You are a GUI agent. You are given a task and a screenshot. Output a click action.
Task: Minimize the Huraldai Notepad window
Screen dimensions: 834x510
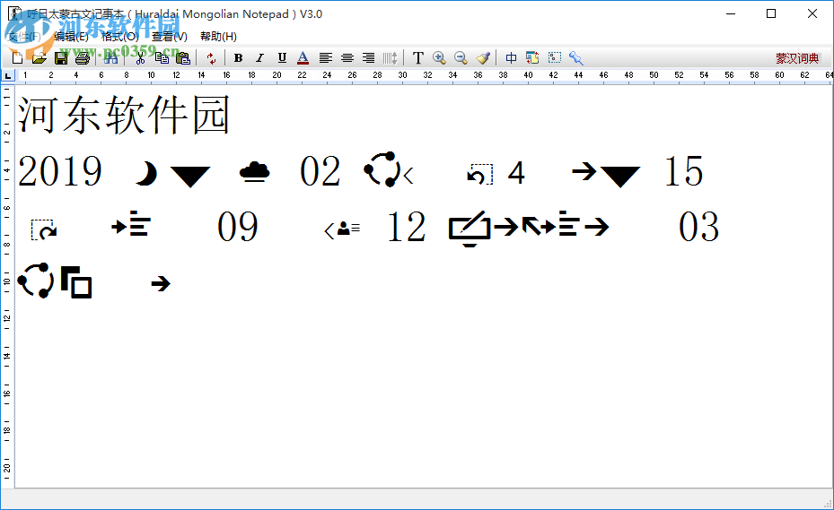tap(731, 13)
